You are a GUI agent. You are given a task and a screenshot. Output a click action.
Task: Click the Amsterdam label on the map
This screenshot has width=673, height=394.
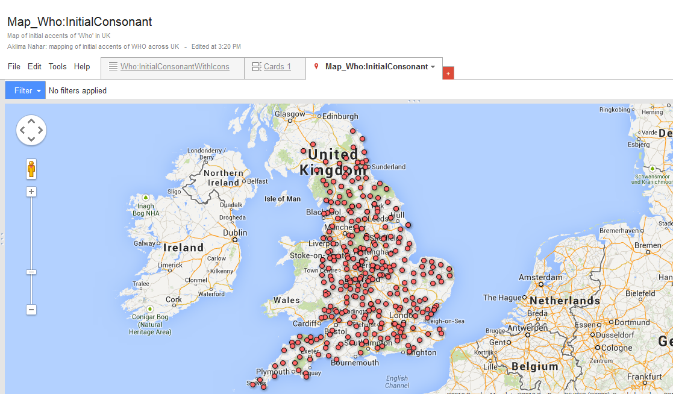[x=540, y=277]
